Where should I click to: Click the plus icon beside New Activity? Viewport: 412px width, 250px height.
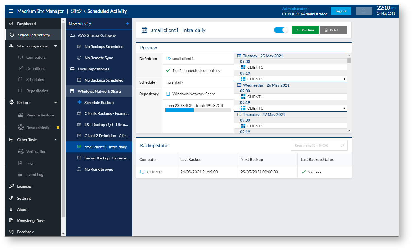tap(128, 23)
